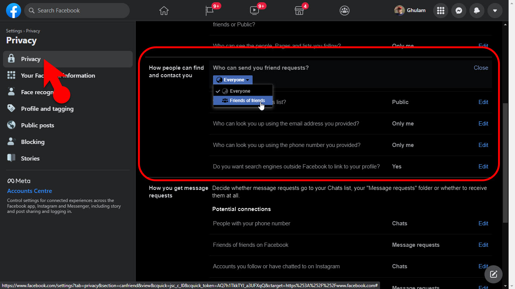Choose Friends of friends option

243,101
